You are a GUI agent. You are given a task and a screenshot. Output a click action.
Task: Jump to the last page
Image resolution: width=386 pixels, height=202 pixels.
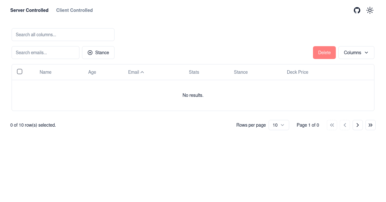pos(371,125)
